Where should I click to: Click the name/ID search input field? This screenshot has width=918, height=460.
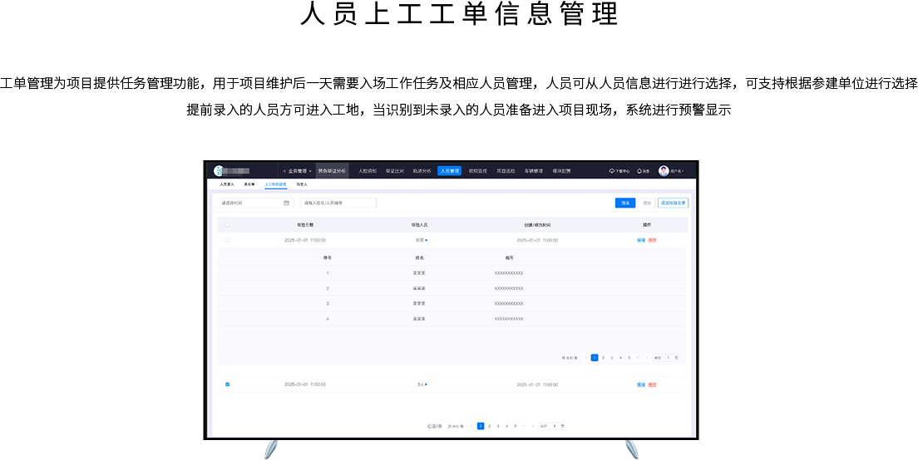(338, 203)
